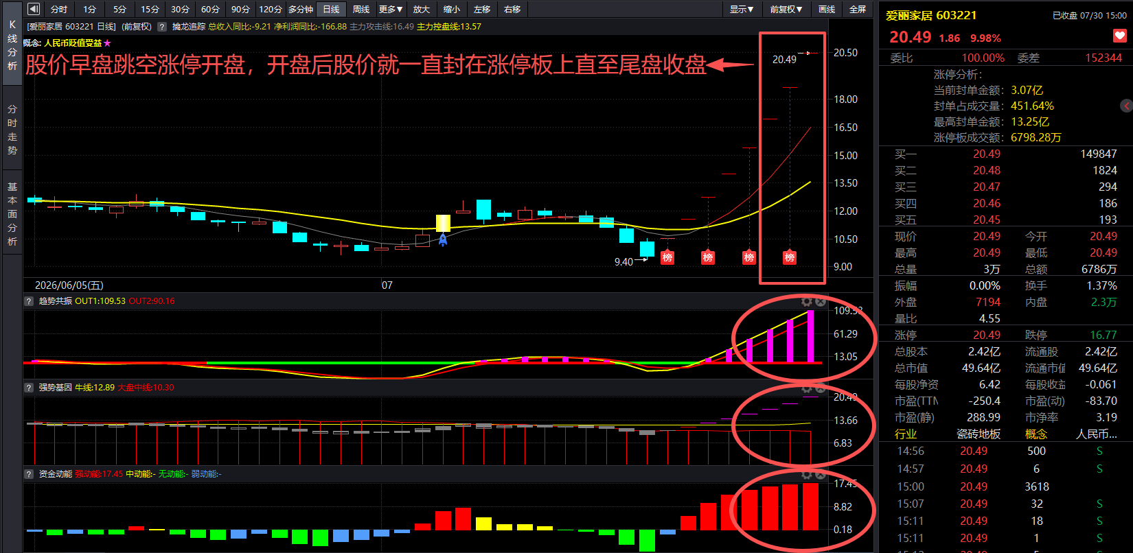1133x553 pixels.
Task: Close the 强势基因 indicator panel
Action: click(x=820, y=388)
